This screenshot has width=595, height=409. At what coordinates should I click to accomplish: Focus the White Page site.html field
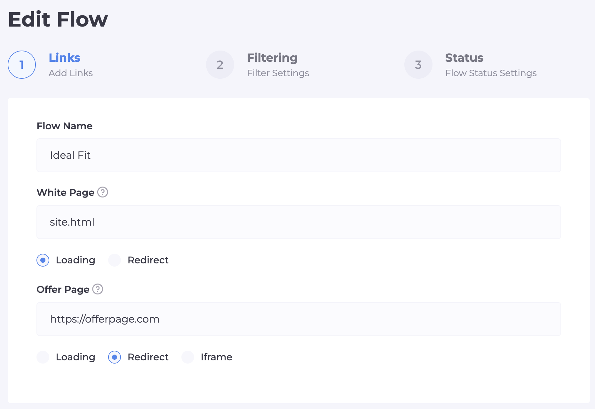coord(298,222)
